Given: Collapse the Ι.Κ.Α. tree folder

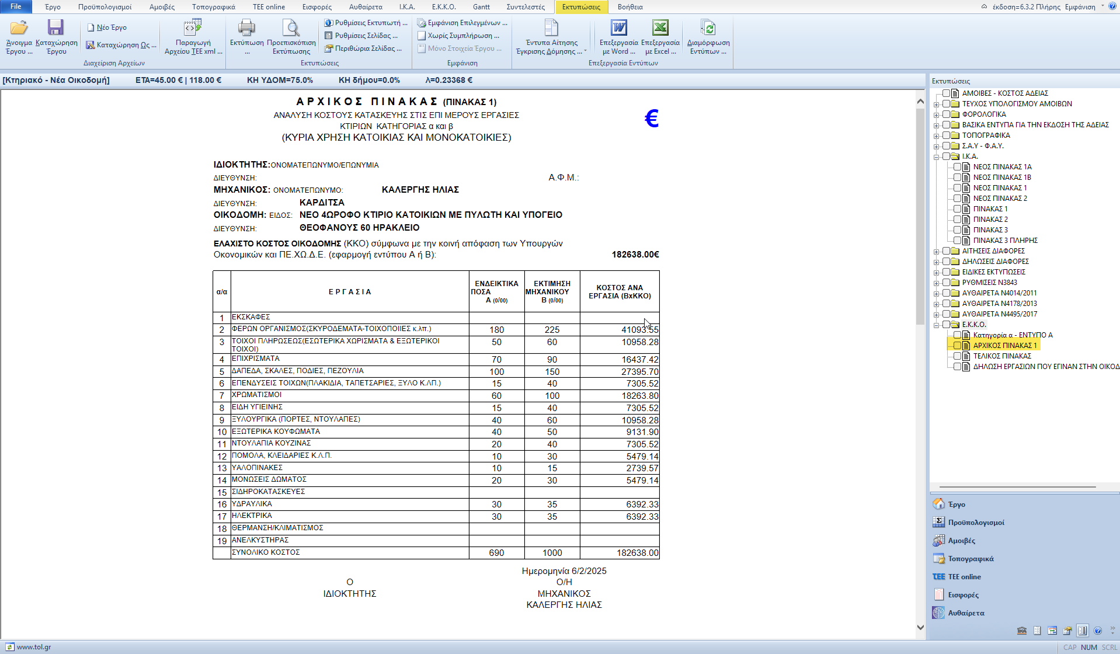Looking at the screenshot, I should (937, 157).
